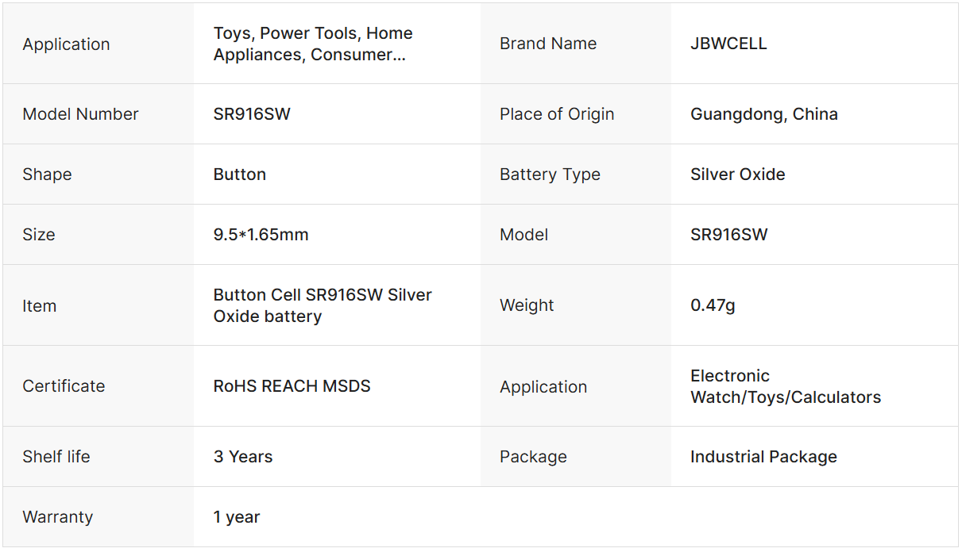Select the JBWCELL brand name value
This screenshot has width=962, height=552.
click(728, 44)
